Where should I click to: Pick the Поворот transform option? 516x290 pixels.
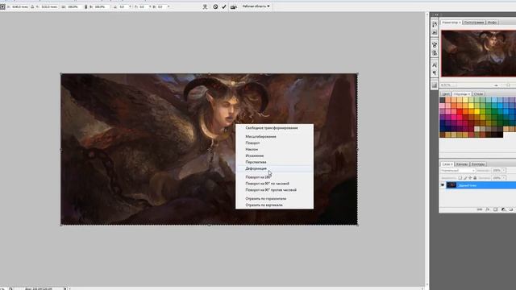(x=252, y=143)
